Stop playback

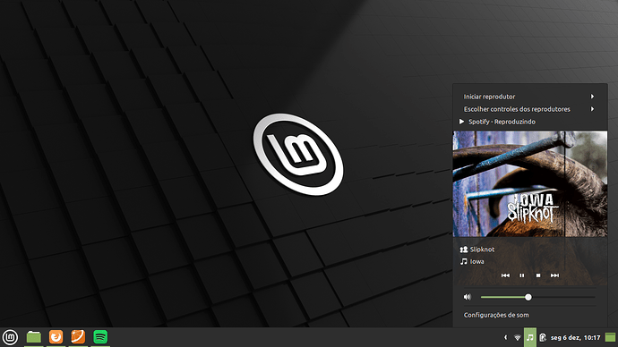tap(538, 275)
